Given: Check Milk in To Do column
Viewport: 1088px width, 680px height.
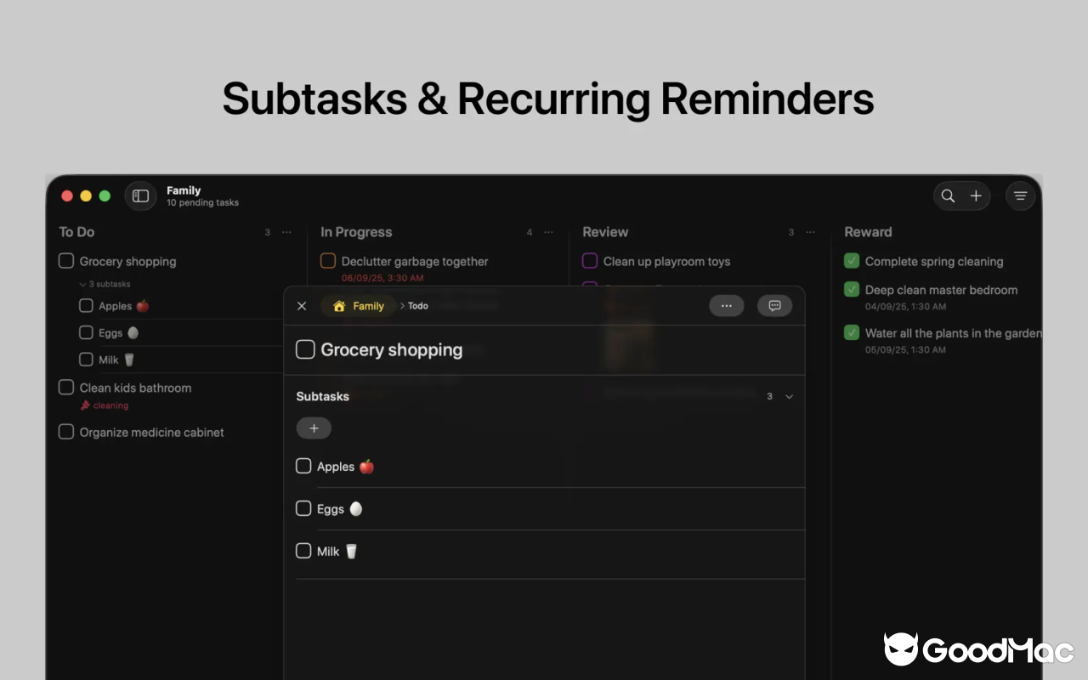Looking at the screenshot, I should [x=86, y=360].
